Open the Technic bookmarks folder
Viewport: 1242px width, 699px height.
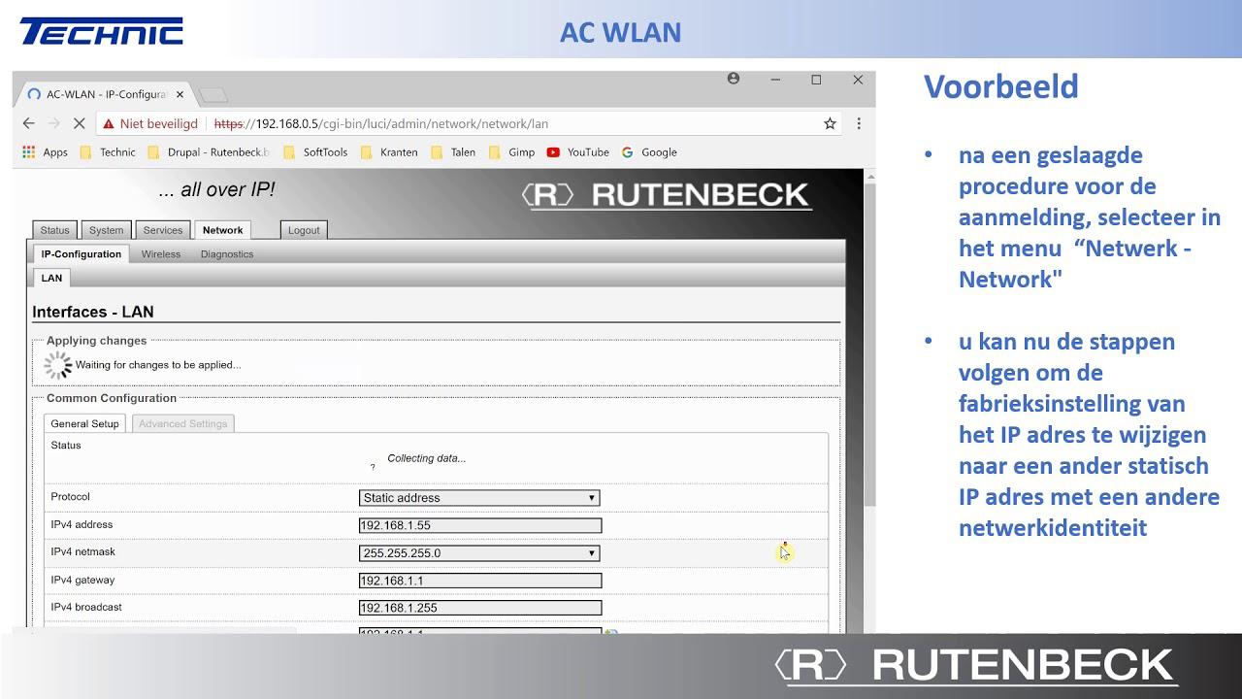click(x=108, y=152)
